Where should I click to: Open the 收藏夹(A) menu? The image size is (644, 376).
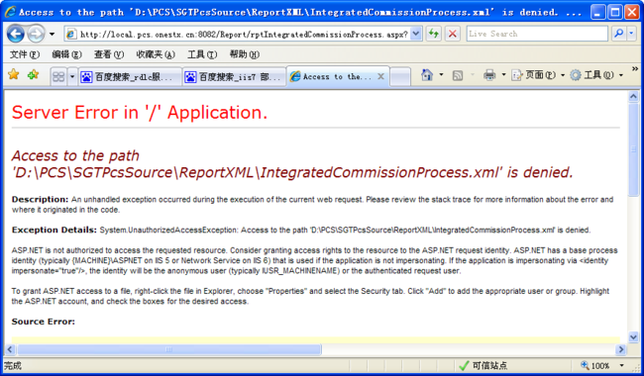click(x=156, y=54)
